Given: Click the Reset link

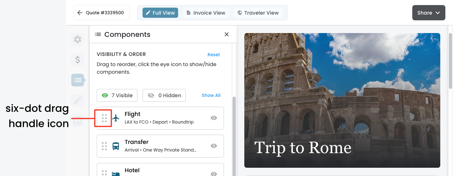Looking at the screenshot, I should click(213, 55).
